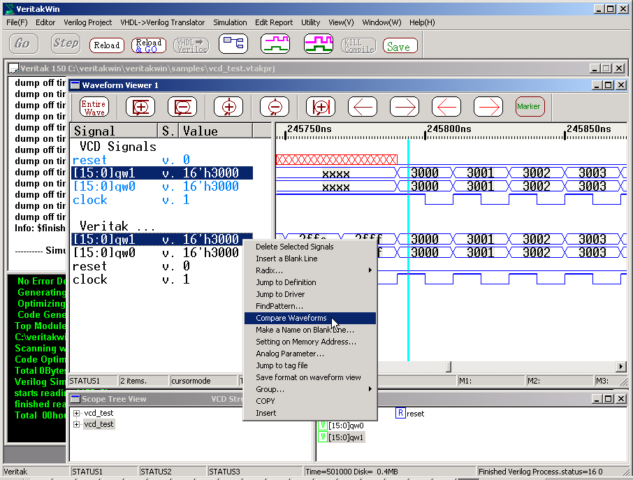Click the 245800ns time ruler mark
The image size is (633, 480).
pyautogui.click(x=449, y=129)
